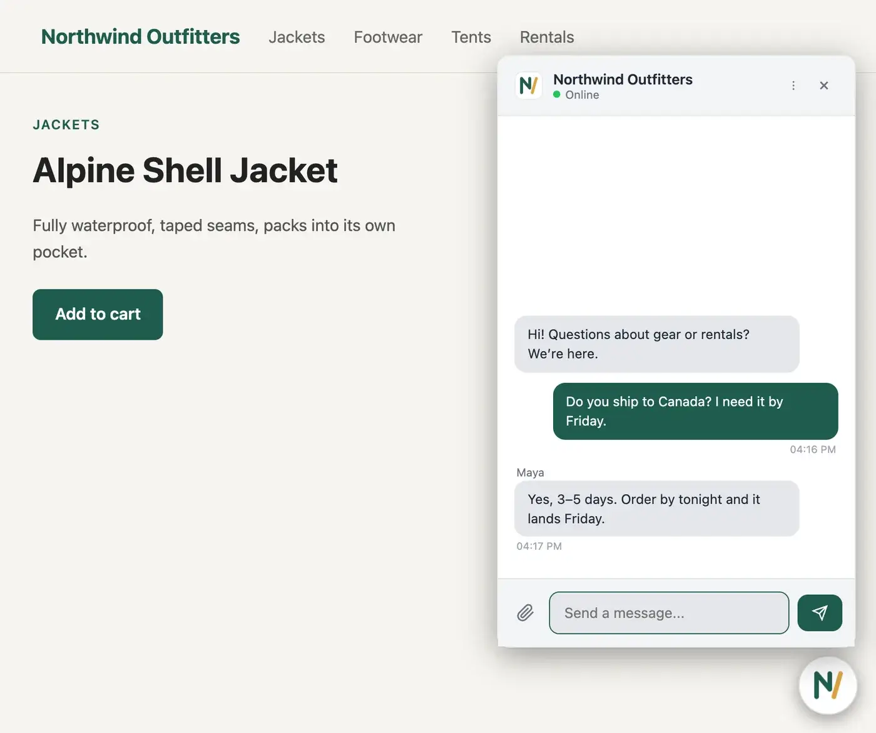The image size is (876, 733).
Task: Open the Tents navigation item
Action: click(x=471, y=38)
